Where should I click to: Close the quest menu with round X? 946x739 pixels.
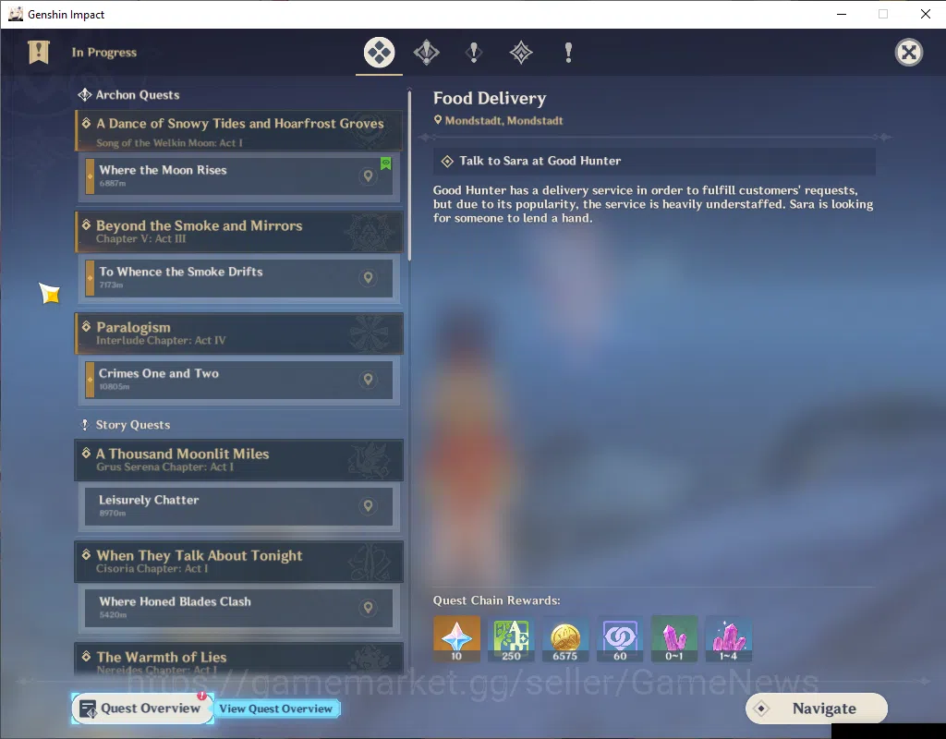tap(909, 53)
